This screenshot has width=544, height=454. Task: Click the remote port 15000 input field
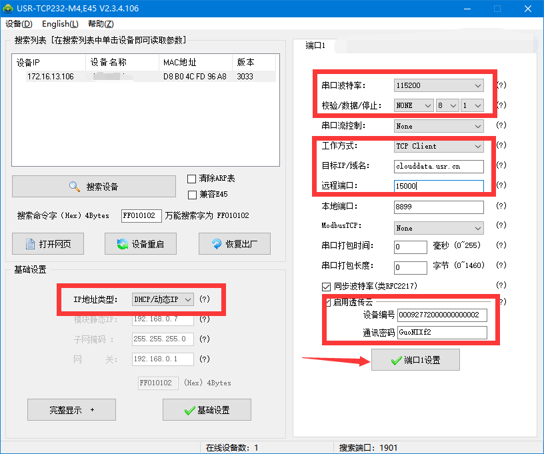439,186
